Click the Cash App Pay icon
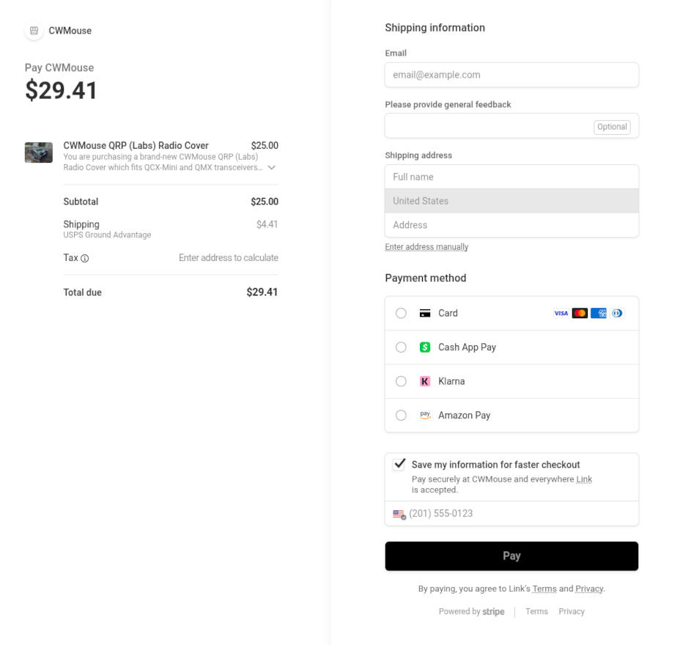 point(424,347)
